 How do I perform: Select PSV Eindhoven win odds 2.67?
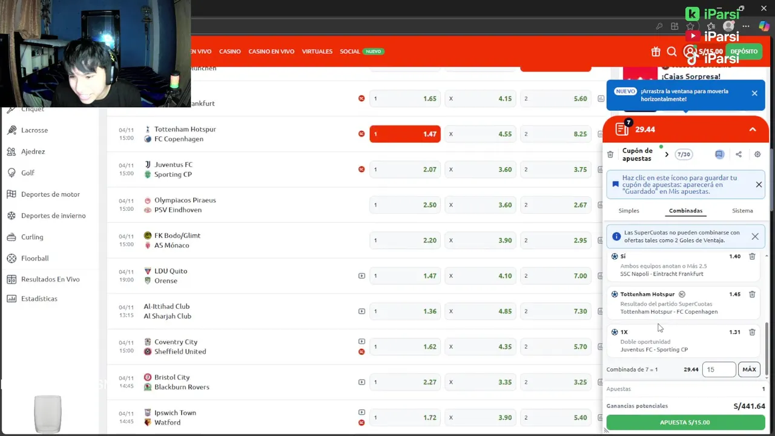(555, 205)
